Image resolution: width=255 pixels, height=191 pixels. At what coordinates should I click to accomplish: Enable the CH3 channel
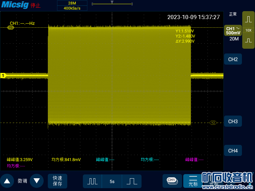tap(233, 121)
